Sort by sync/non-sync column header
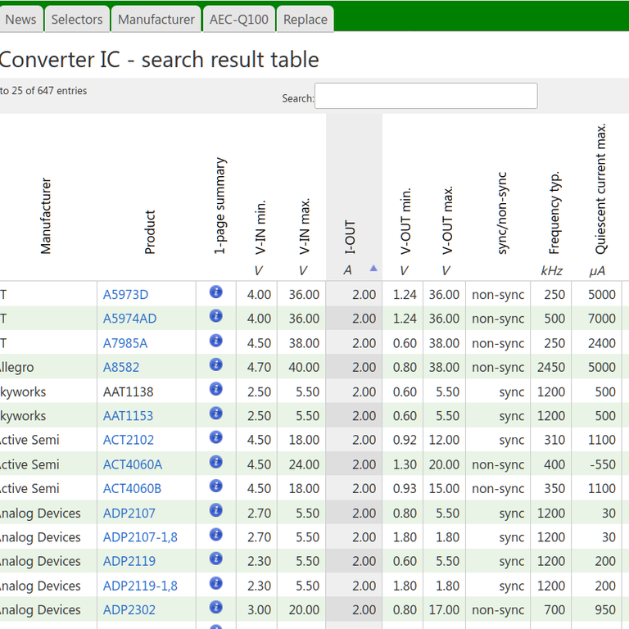This screenshot has width=629, height=629. 501,213
